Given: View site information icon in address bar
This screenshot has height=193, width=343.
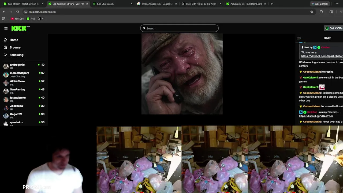Looking at the screenshot, I should coord(25,12).
